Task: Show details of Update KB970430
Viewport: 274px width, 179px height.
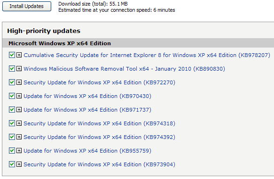Action: point(19,96)
